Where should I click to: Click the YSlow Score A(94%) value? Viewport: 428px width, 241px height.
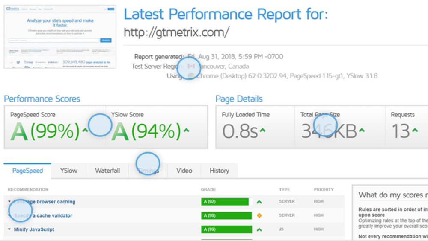click(146, 131)
